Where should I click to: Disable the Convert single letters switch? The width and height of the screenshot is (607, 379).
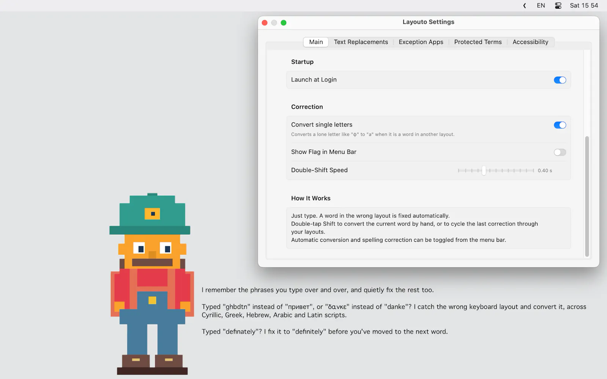tap(560, 125)
